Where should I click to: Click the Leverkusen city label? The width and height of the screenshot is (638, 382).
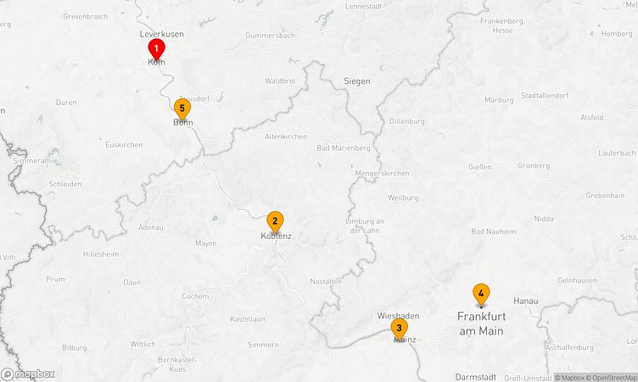click(161, 34)
